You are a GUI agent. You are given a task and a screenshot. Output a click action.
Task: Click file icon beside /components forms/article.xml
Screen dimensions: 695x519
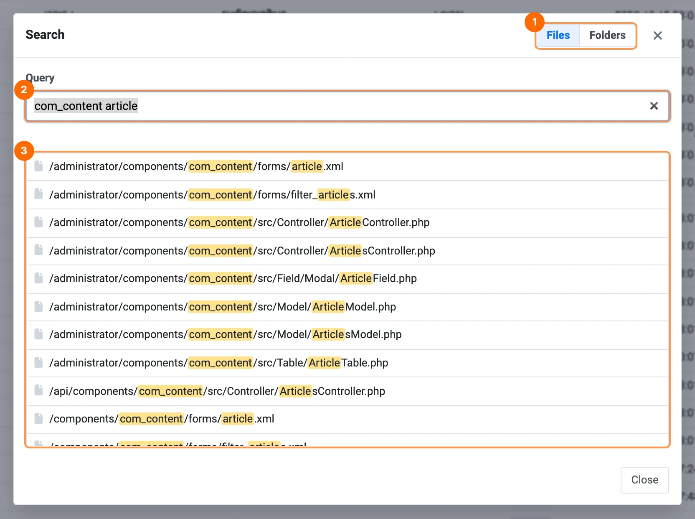pyautogui.click(x=38, y=418)
